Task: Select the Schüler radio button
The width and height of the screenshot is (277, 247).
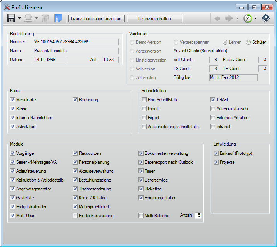Action: [248, 42]
